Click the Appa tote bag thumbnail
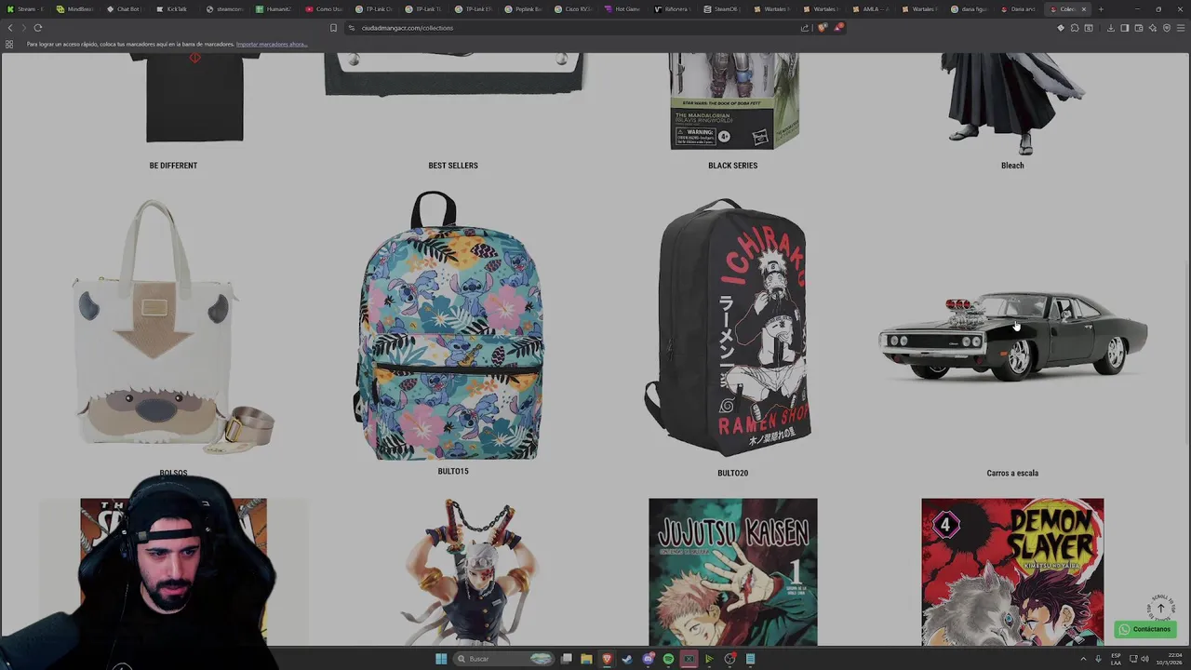This screenshot has height=670, width=1191. click(173, 326)
